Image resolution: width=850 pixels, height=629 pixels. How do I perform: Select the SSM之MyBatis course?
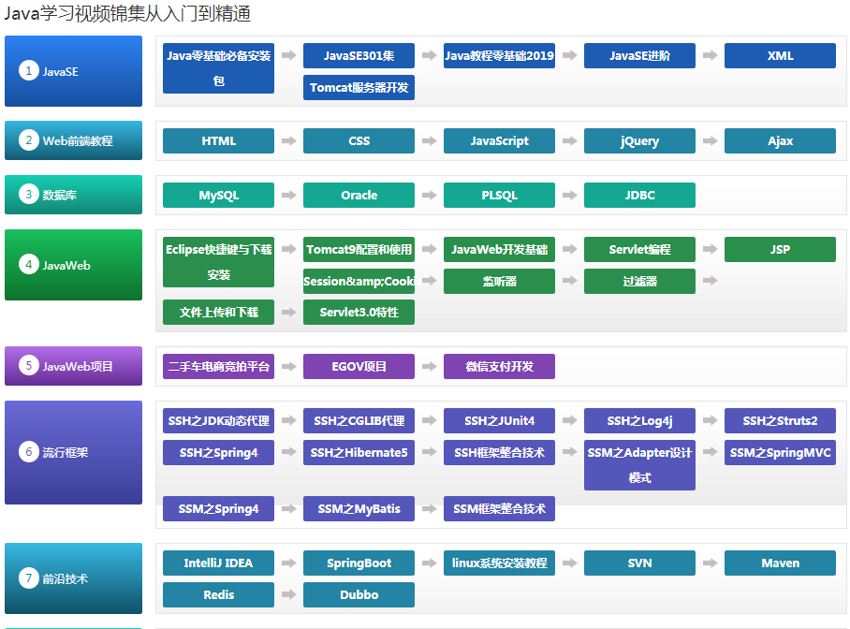point(359,509)
